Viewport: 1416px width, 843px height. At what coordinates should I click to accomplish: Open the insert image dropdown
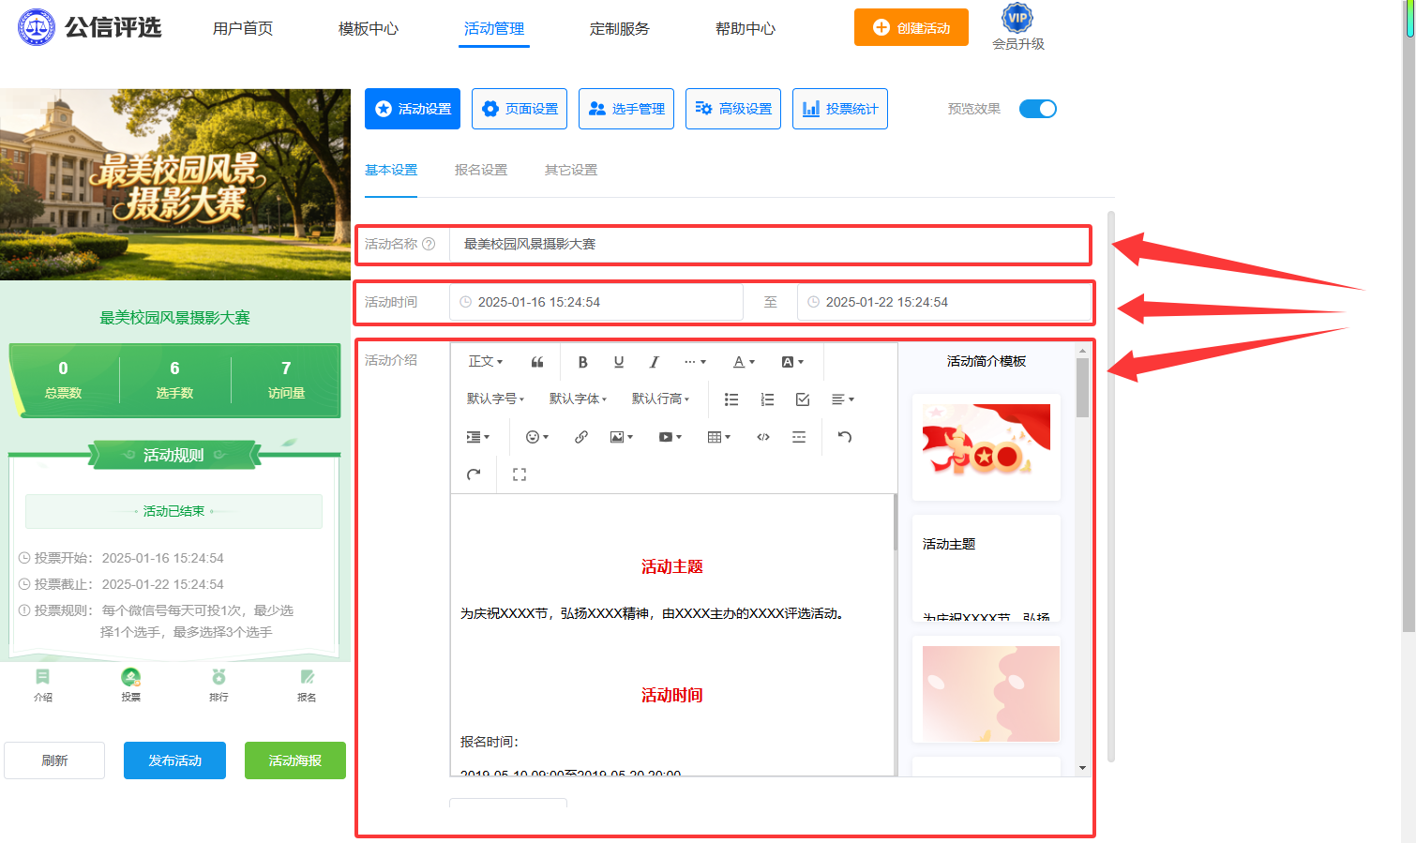tap(622, 437)
